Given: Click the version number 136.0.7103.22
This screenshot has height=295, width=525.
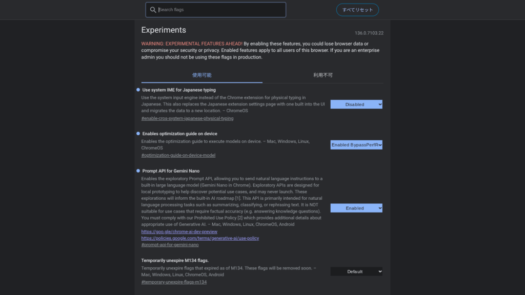Looking at the screenshot, I should [x=369, y=33].
